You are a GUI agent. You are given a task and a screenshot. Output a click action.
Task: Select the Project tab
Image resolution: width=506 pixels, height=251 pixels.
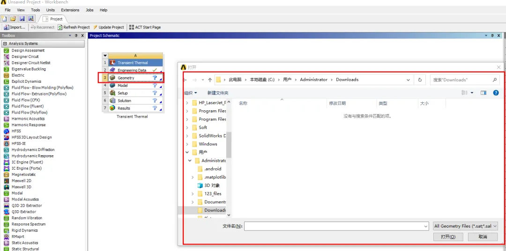53,19
